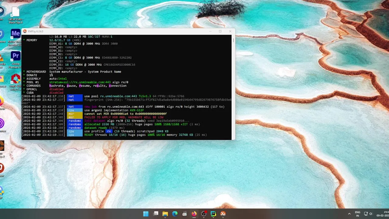
Task: Click the MEMORY label in the console
Action: [x=32, y=40]
